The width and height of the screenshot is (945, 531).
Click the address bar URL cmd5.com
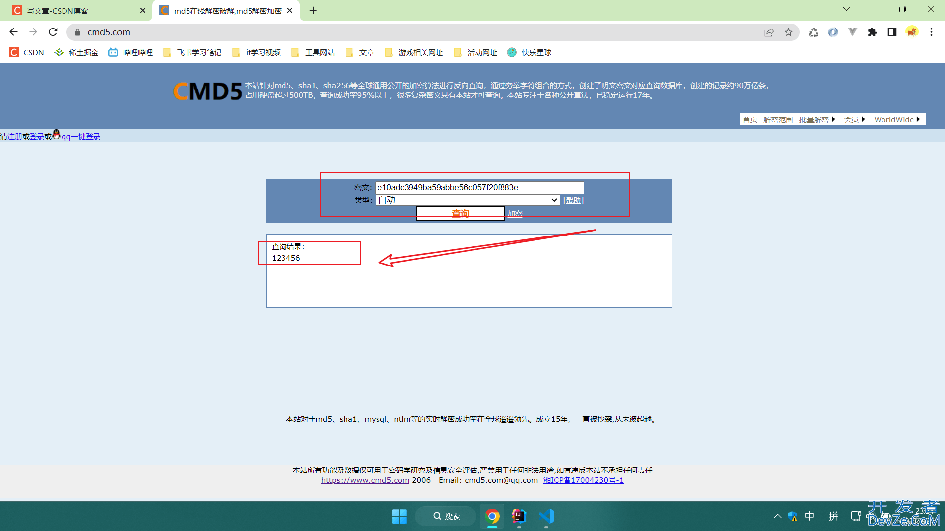pyautogui.click(x=109, y=32)
